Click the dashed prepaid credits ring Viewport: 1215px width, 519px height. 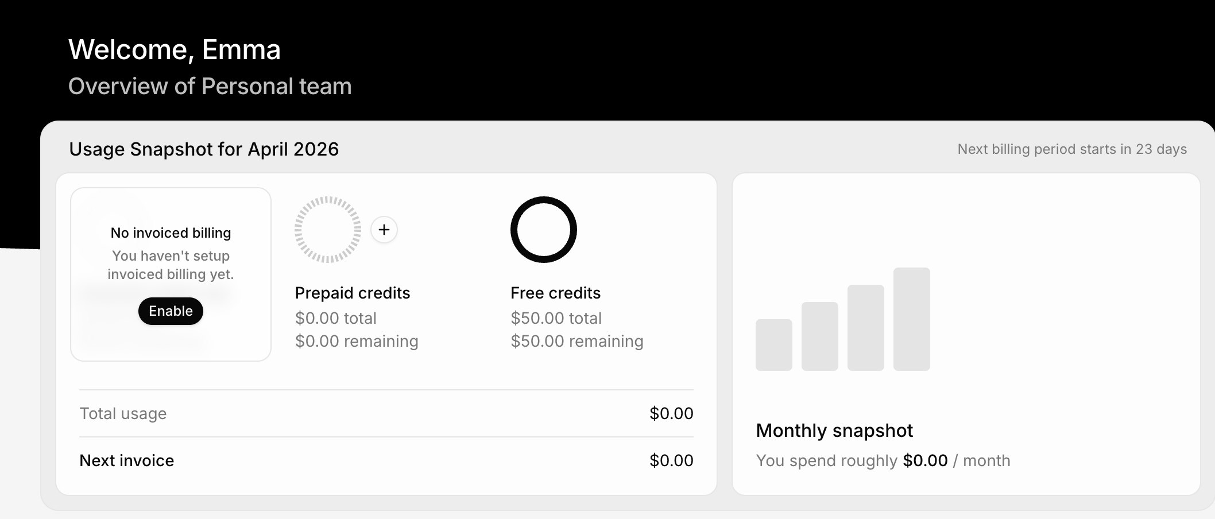(x=328, y=230)
